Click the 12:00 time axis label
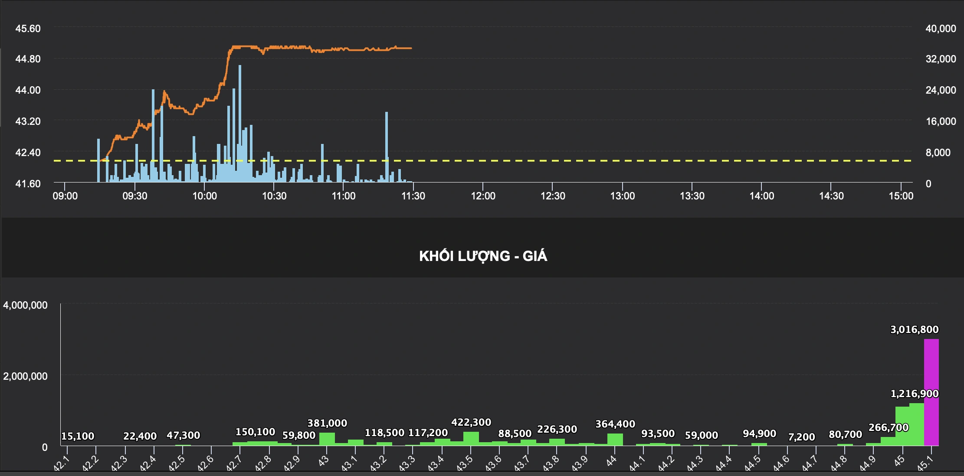The image size is (964, 476). [x=483, y=196]
